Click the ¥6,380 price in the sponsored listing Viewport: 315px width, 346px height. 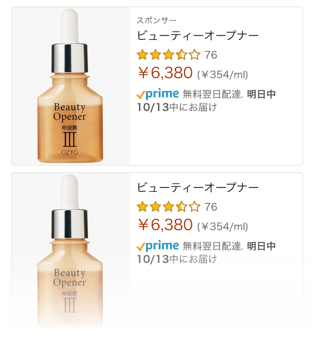tap(165, 73)
